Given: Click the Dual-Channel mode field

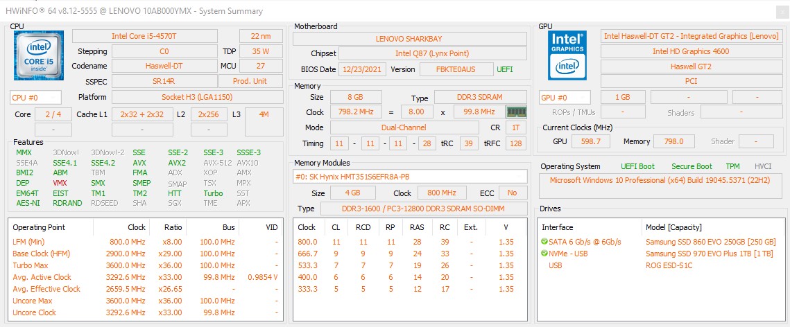Looking at the screenshot, I should pos(406,127).
